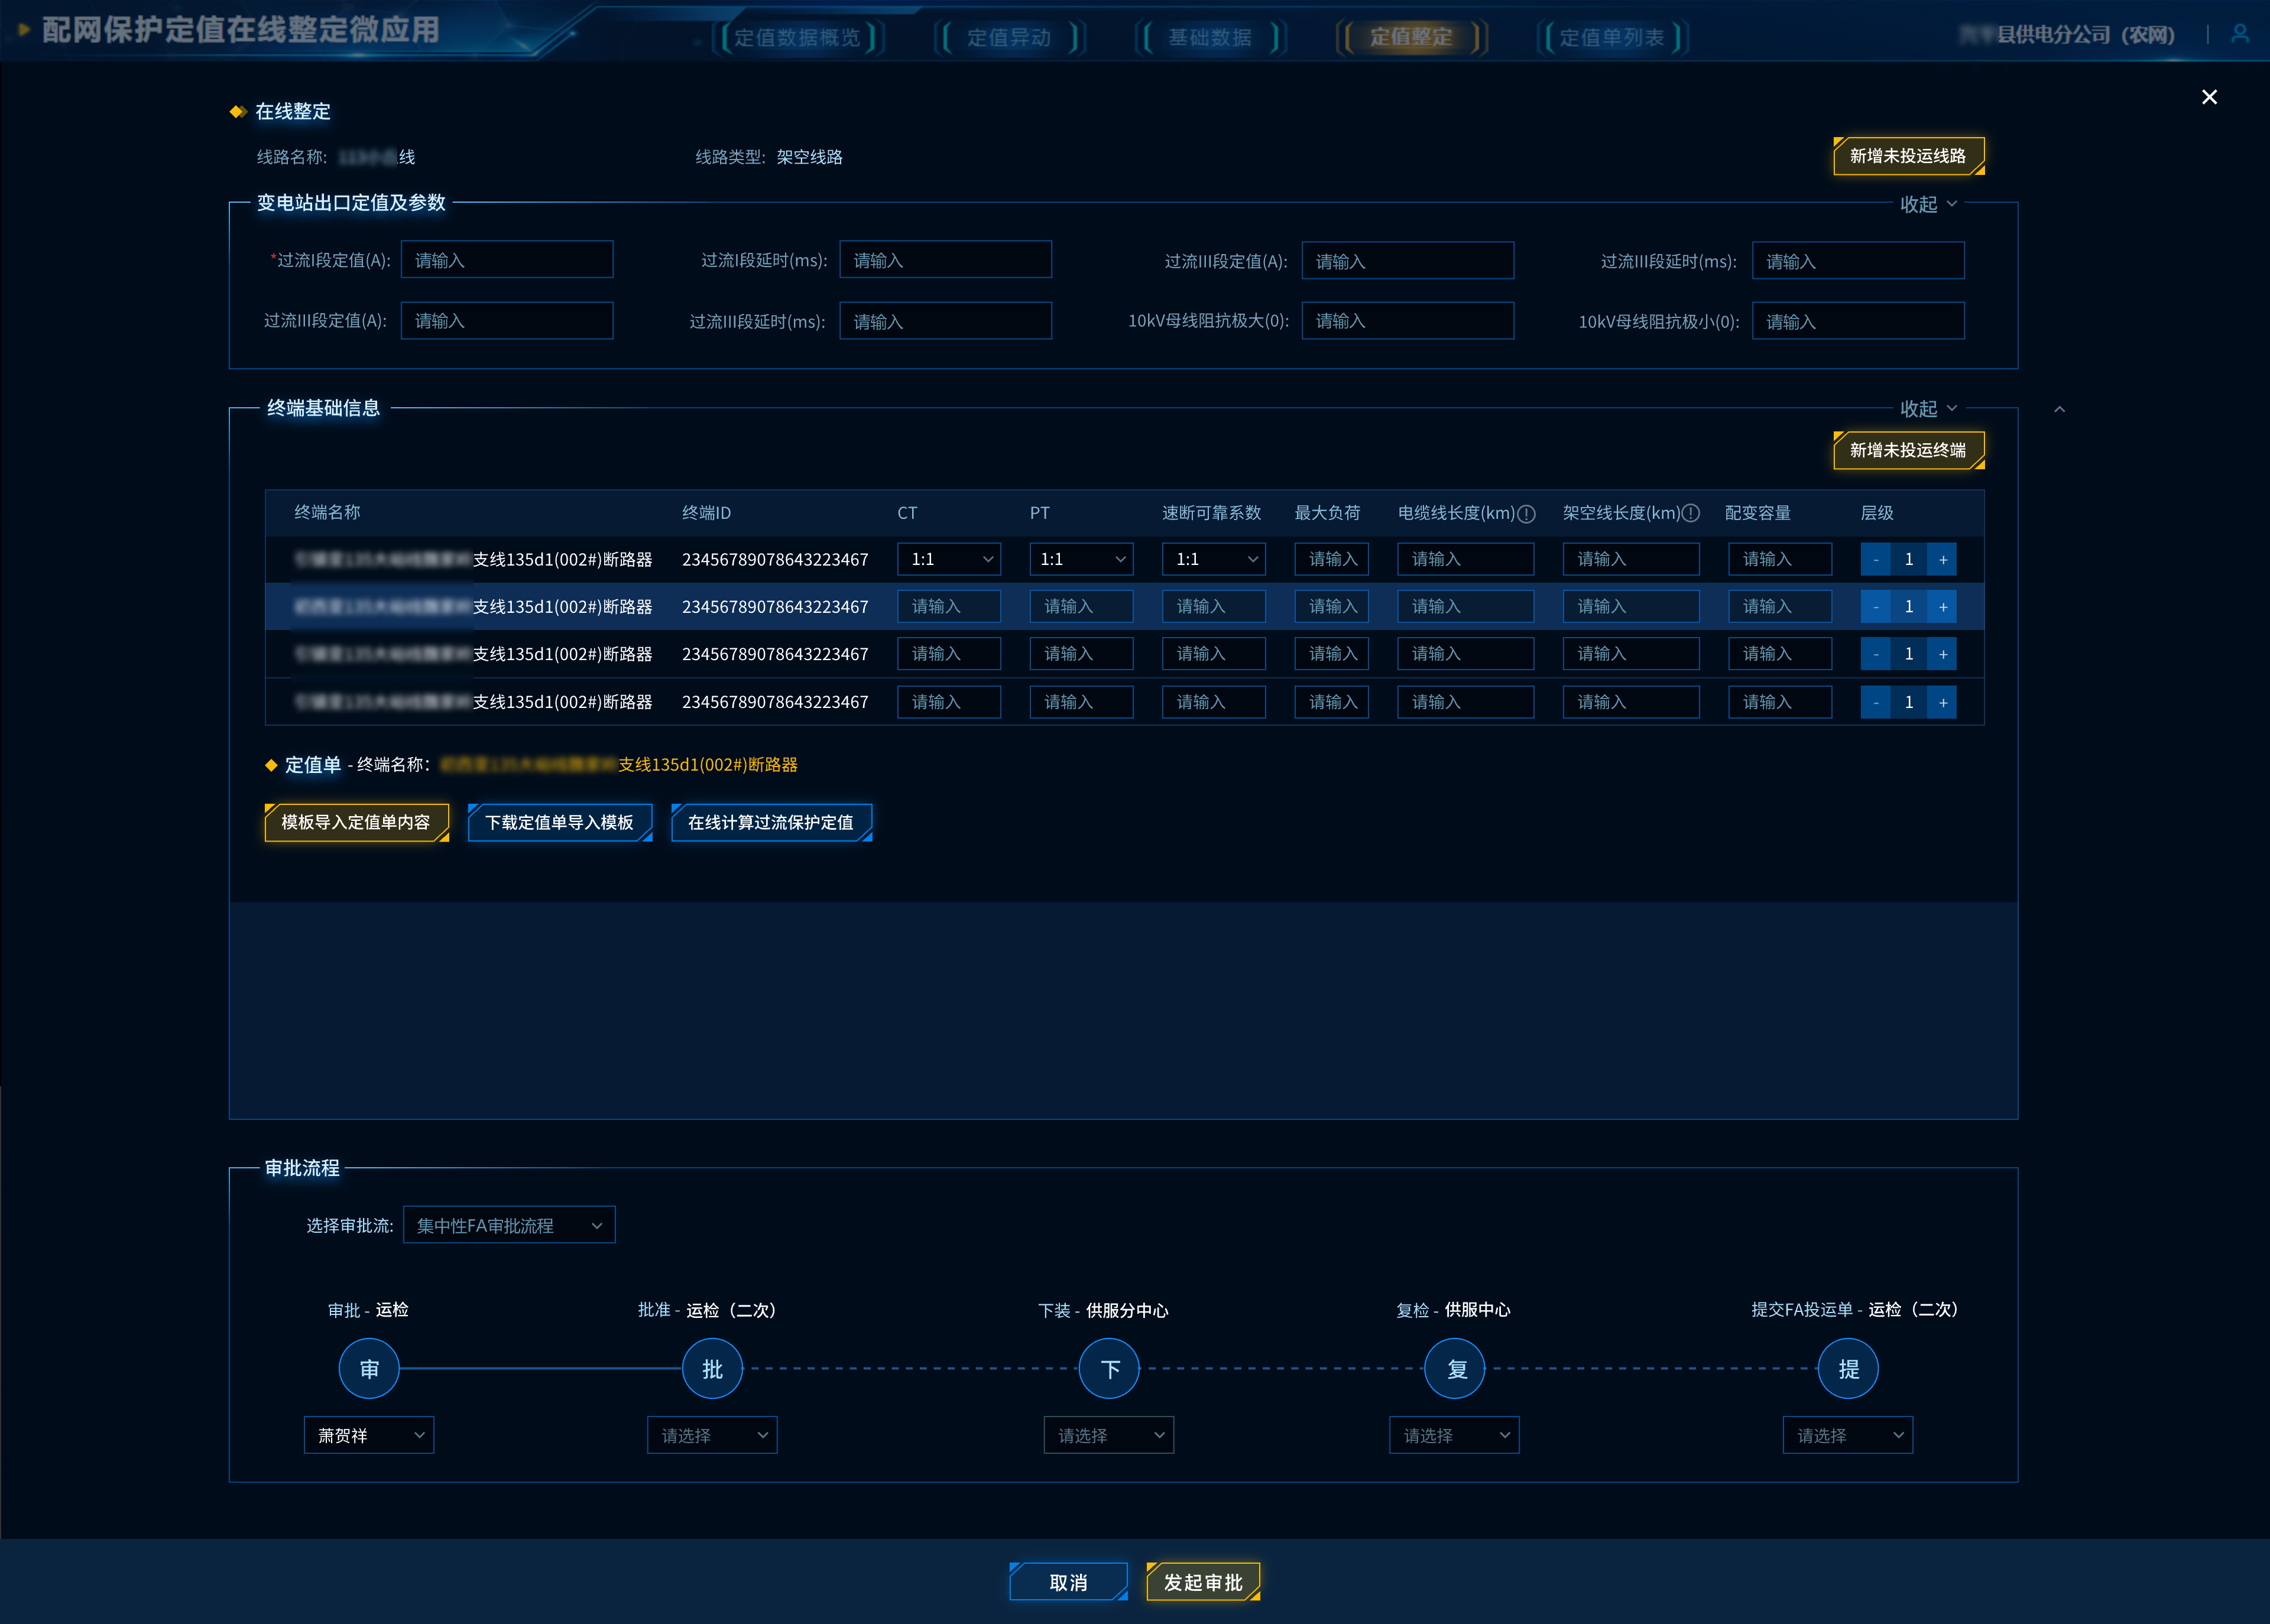Close the 在线整定 dialog with X
2270x1624 pixels.
click(2209, 97)
